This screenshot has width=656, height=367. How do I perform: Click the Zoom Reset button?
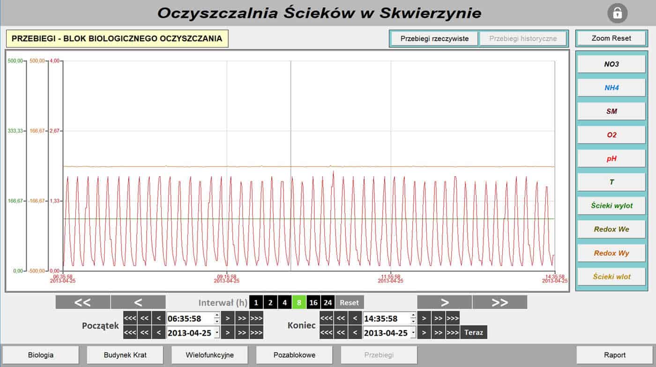(x=611, y=38)
